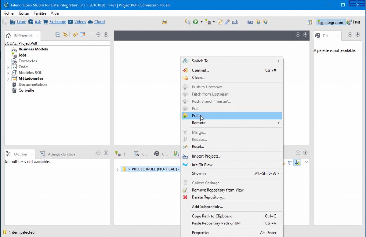
Task: Open the Ask link
Action: coord(38,22)
